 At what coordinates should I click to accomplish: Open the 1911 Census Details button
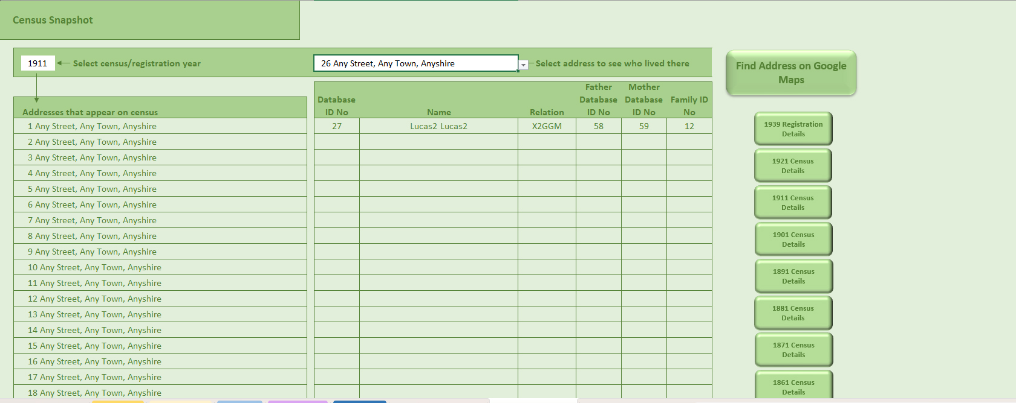pyautogui.click(x=792, y=203)
